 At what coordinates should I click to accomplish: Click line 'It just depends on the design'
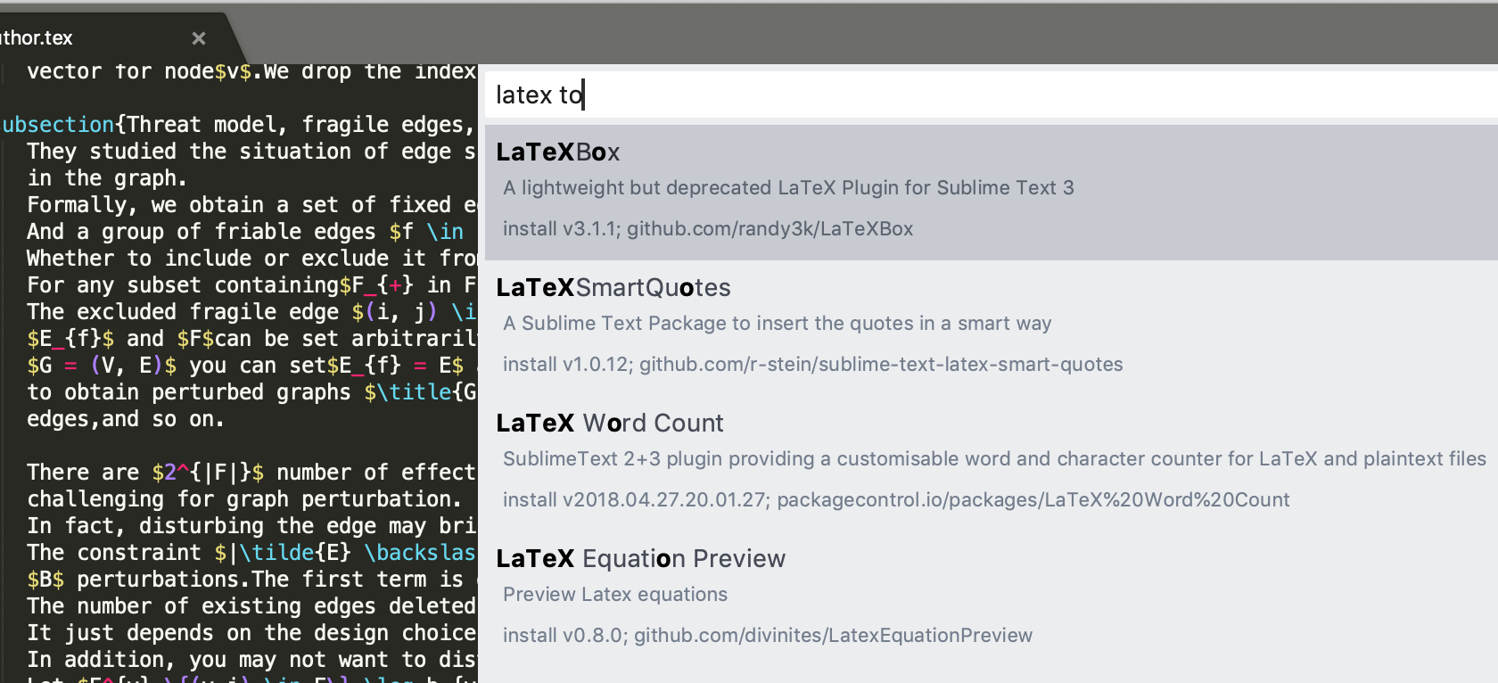[251, 633]
